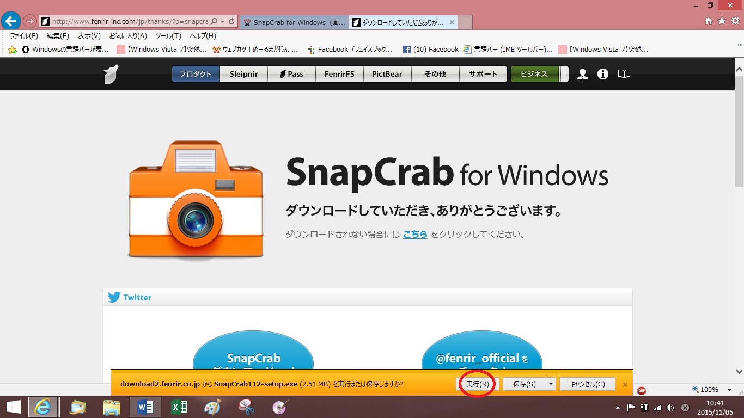The width and height of the screenshot is (744, 418).
Task: Select the FenrirFS nav tab
Action: click(x=339, y=74)
